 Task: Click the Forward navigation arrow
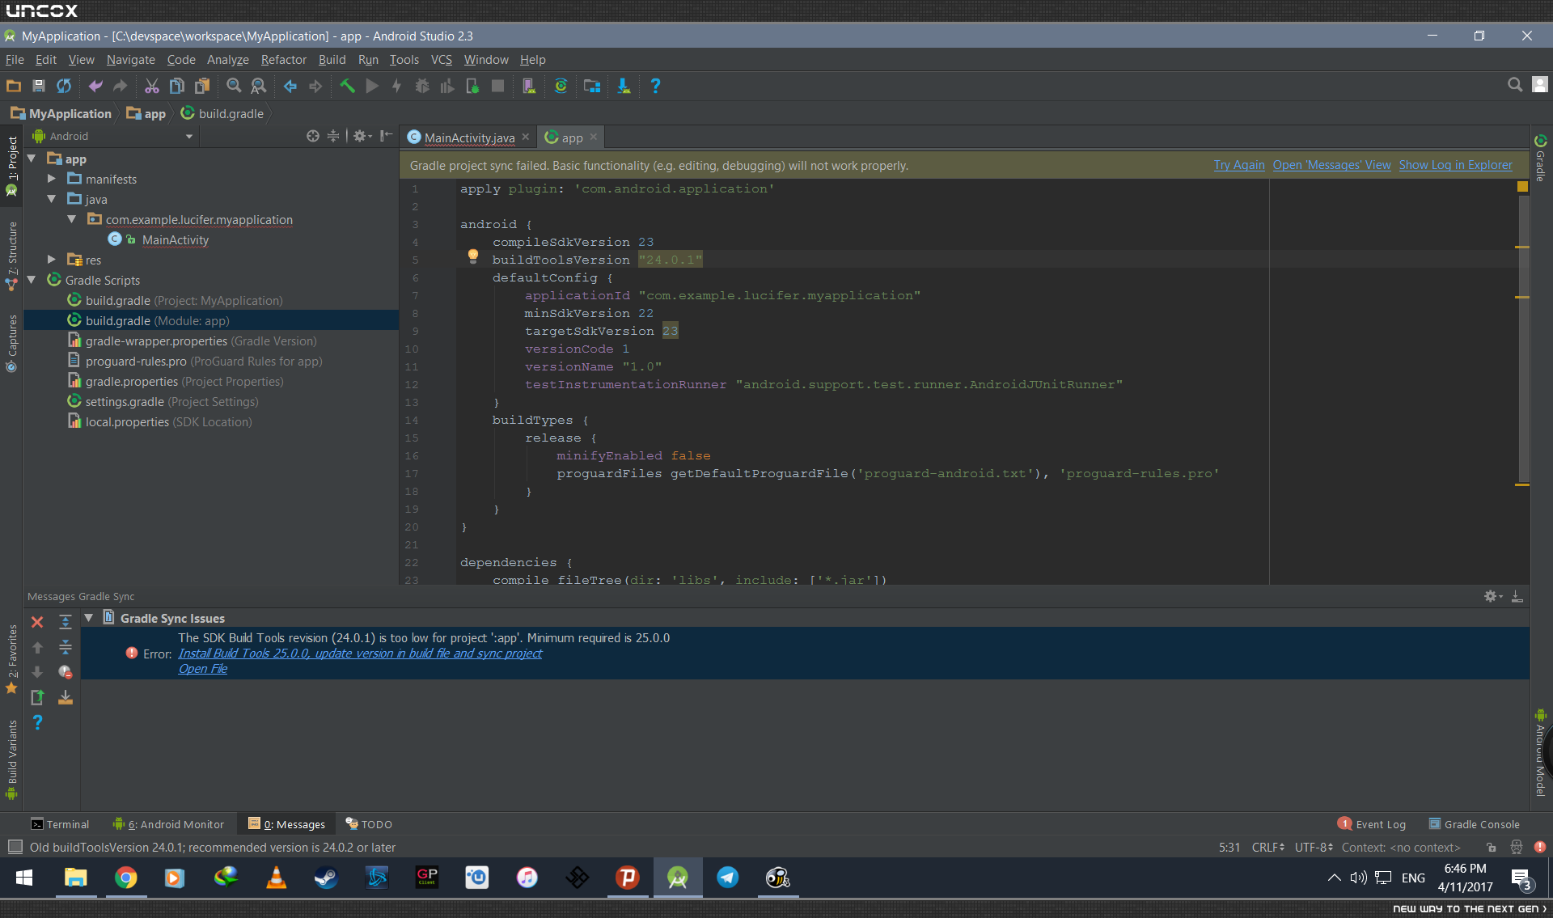point(315,86)
